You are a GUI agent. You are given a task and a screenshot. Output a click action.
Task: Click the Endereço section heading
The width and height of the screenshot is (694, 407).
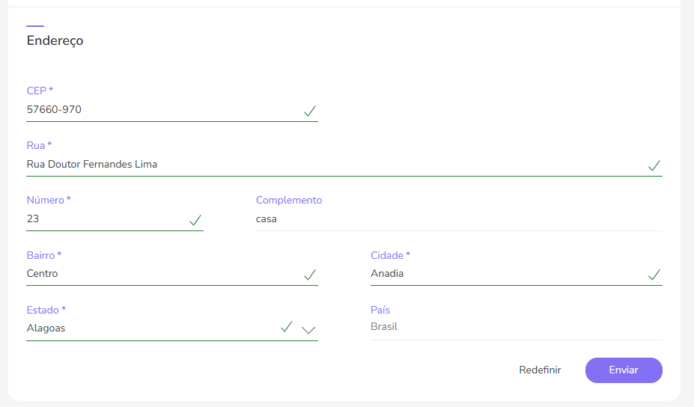tap(55, 41)
